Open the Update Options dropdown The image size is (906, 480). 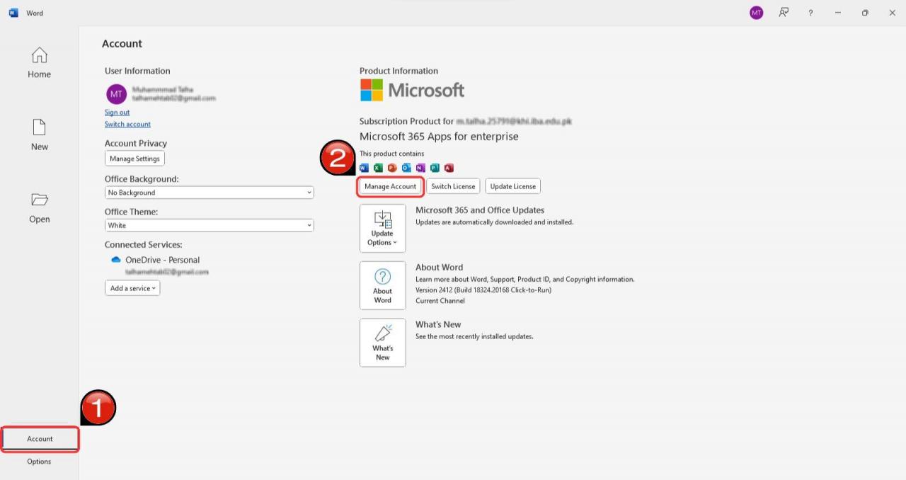point(382,228)
